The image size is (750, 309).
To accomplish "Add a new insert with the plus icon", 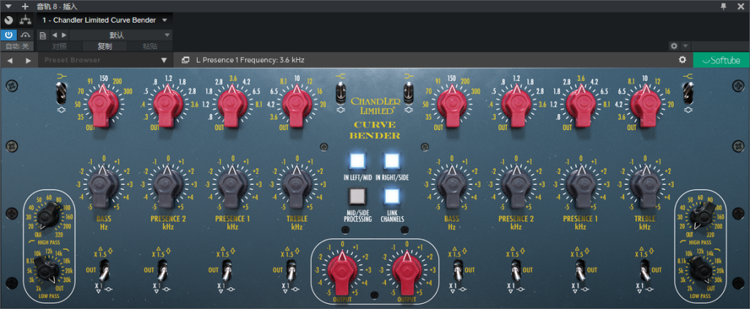I will (25, 6).
